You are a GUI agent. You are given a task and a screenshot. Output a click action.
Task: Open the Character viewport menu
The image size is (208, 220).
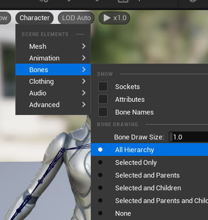click(x=34, y=18)
